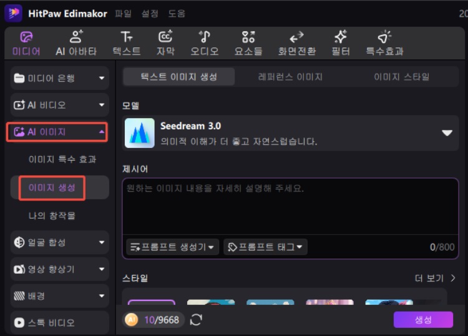The width and height of the screenshot is (468, 336).
Task: Expand the 영상 향상기 section arrow
Action: 102,269
